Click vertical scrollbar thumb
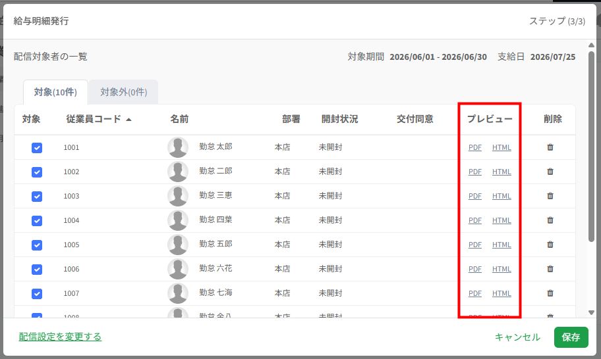 point(591,146)
